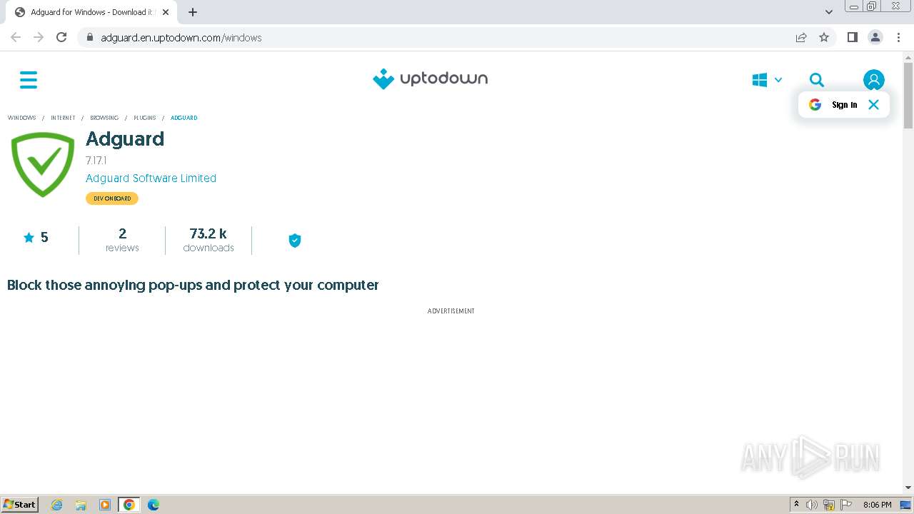Go to the WINDOWS breadcrumb
The width and height of the screenshot is (914, 514).
coord(21,118)
